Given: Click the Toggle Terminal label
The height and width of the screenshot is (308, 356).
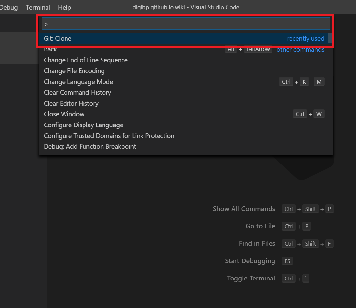Looking at the screenshot, I should pos(251,278).
